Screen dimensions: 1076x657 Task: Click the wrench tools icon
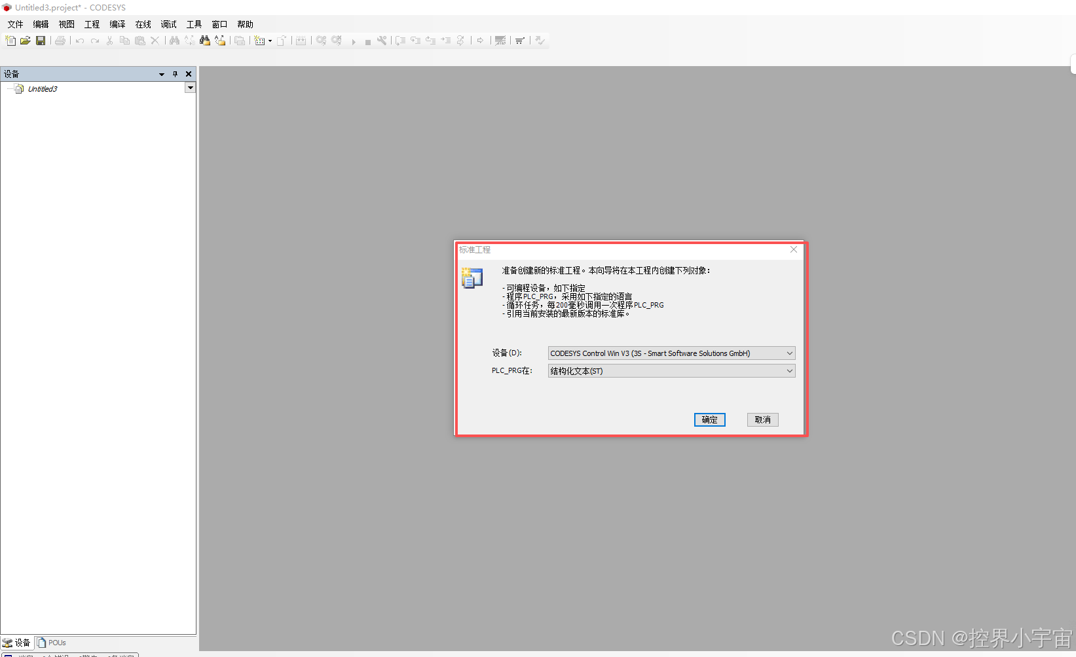382,41
